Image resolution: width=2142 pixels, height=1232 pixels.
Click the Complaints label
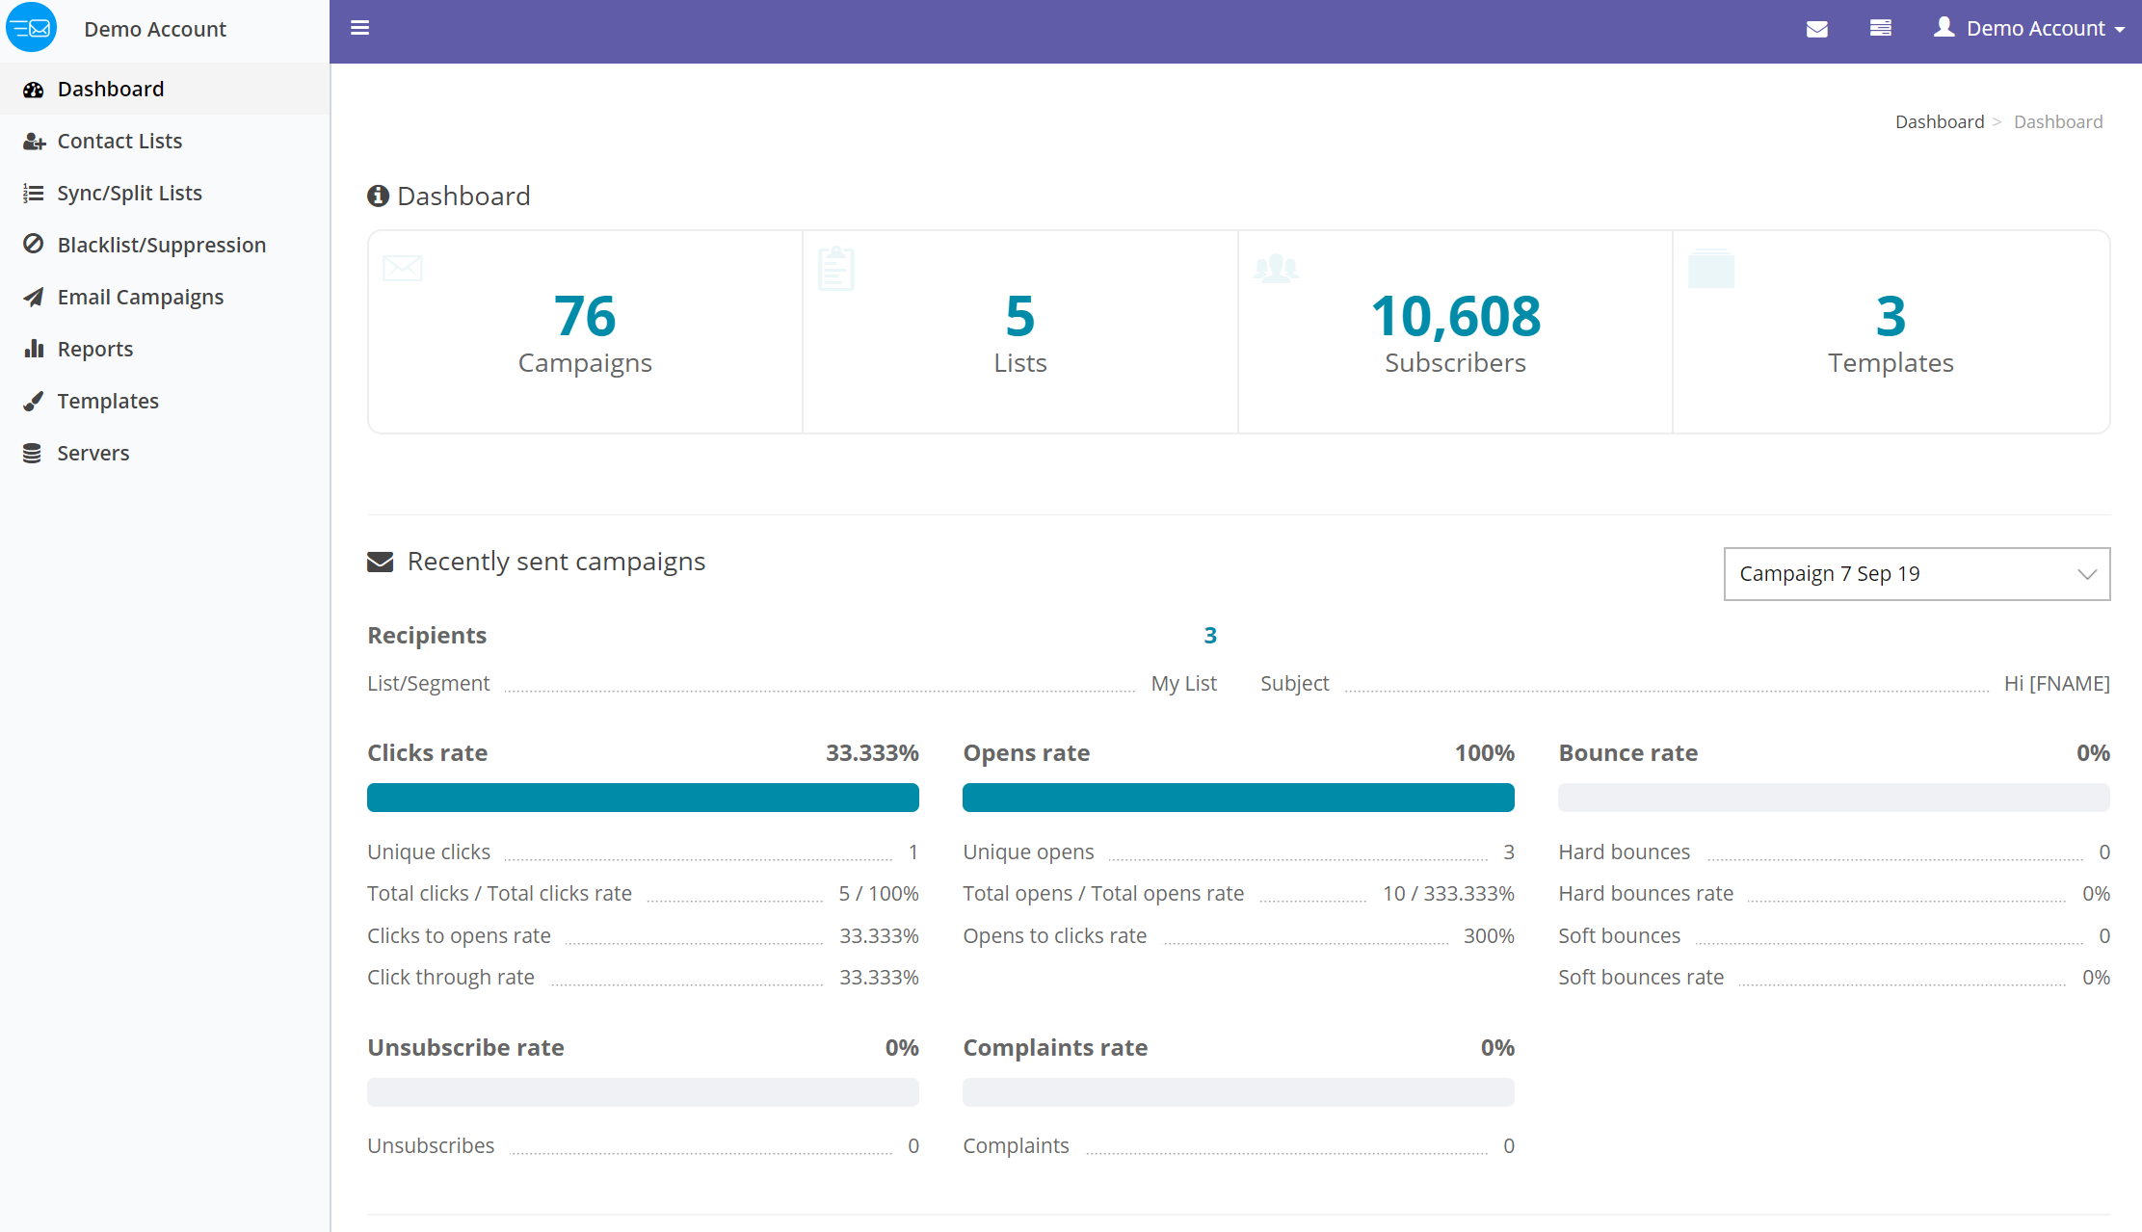tap(1016, 1146)
